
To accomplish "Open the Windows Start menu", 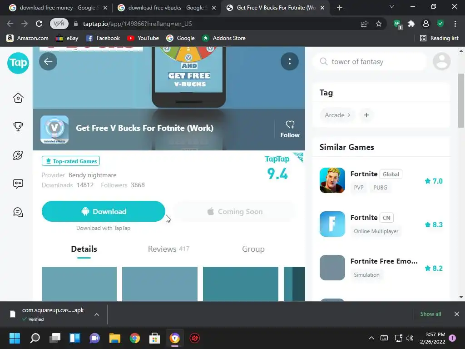I will [15, 338].
